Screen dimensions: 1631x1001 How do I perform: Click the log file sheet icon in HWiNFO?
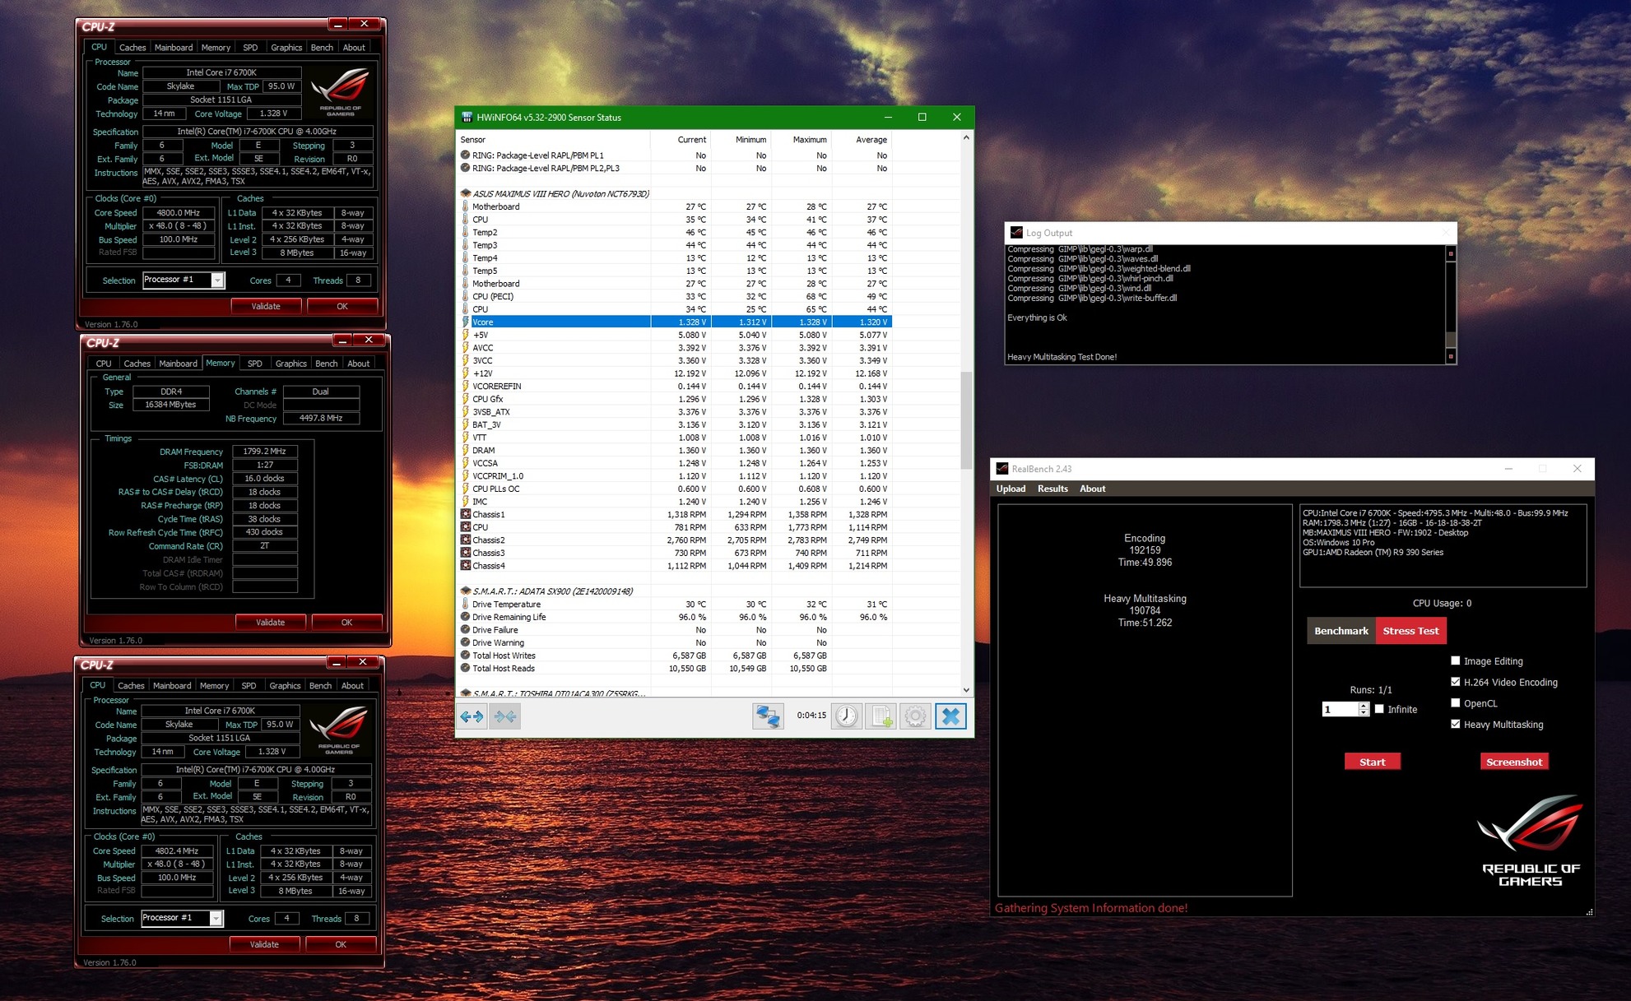[x=881, y=716]
